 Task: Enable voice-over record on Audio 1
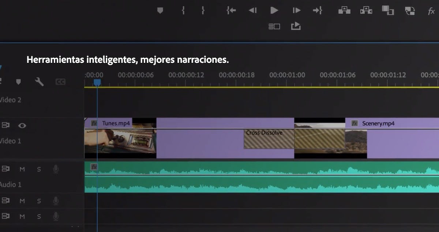(56, 169)
